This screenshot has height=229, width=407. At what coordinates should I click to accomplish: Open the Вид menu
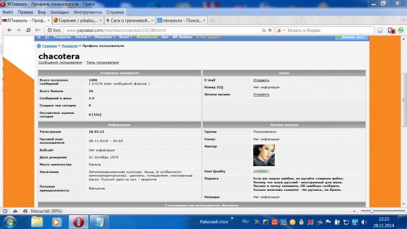(41, 12)
